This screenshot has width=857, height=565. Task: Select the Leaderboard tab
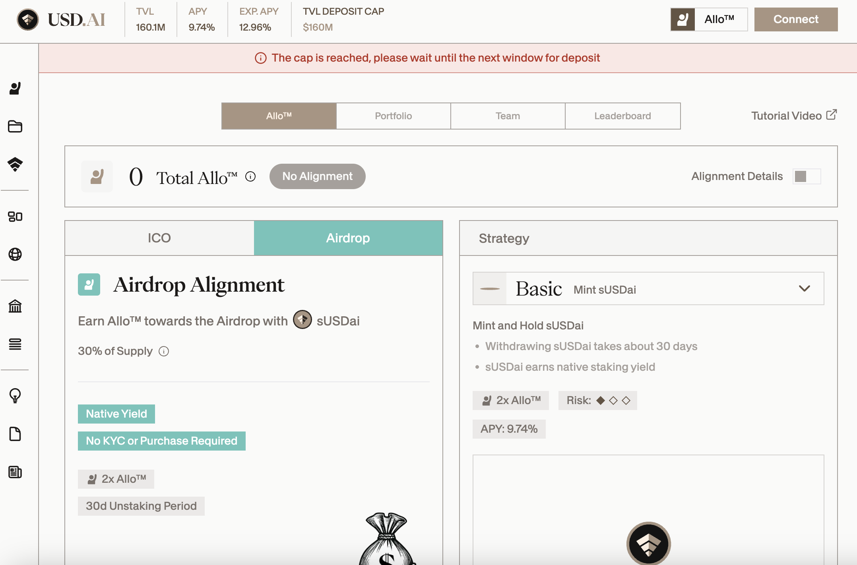click(622, 116)
